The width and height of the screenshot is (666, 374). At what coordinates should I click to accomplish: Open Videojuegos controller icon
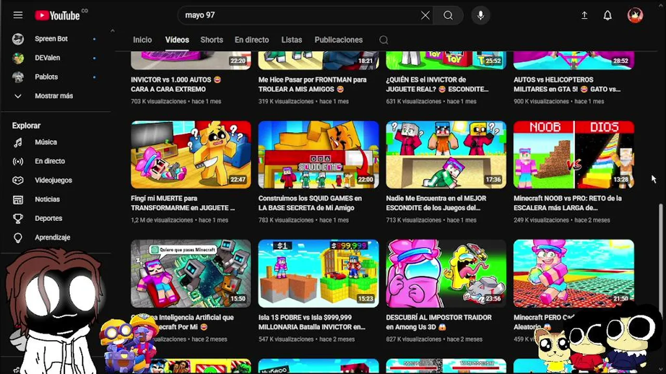pyautogui.click(x=18, y=180)
